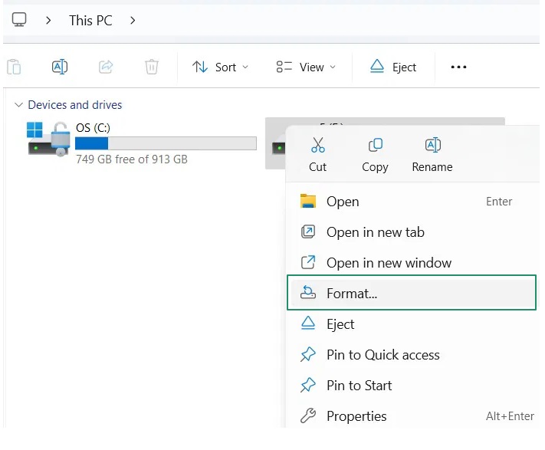Image resolution: width=545 pixels, height=450 pixels.
Task: Click the Cut scissors icon in context menu
Action: (x=318, y=146)
